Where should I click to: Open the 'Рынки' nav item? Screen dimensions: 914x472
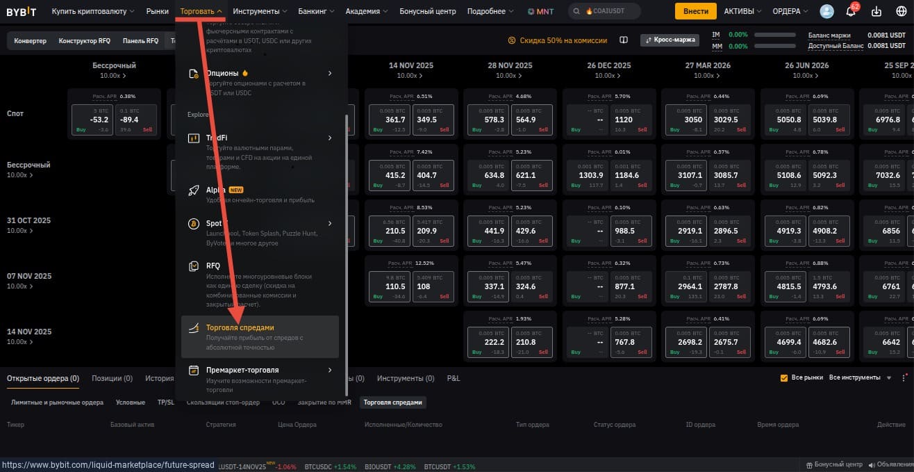point(158,11)
